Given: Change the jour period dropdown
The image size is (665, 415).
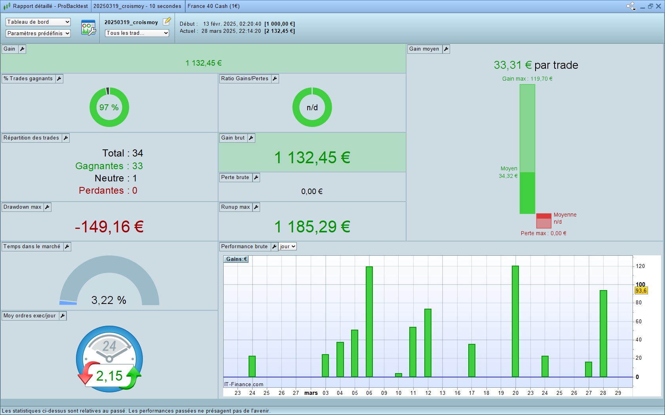Looking at the screenshot, I should point(287,247).
